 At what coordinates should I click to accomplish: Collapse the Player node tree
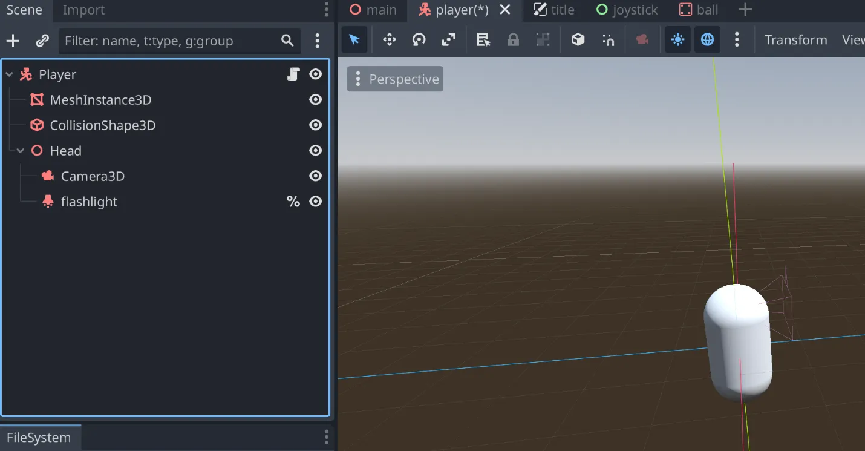pos(10,75)
